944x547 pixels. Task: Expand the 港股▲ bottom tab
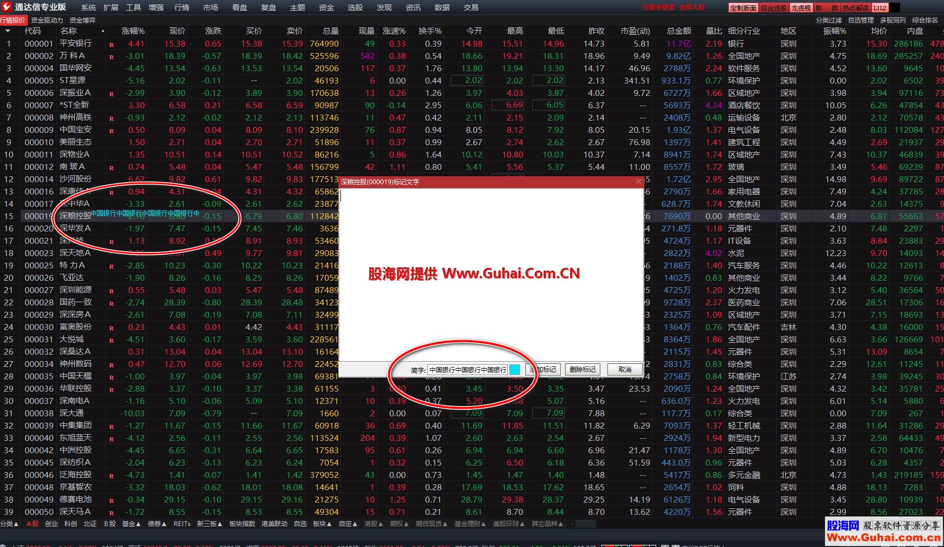(x=374, y=523)
